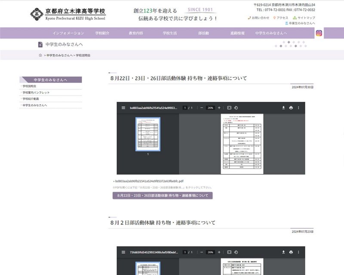Download the first PDF document
Screen dimensions: 344x275
(x=283, y=108)
